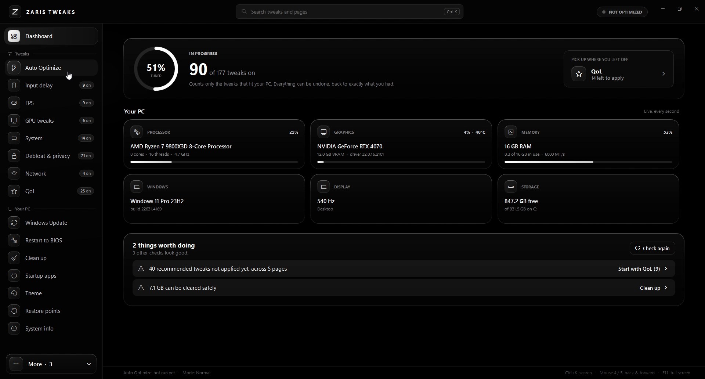Focus the Search tweaks and pages field
The height and width of the screenshot is (379, 705).
349,12
